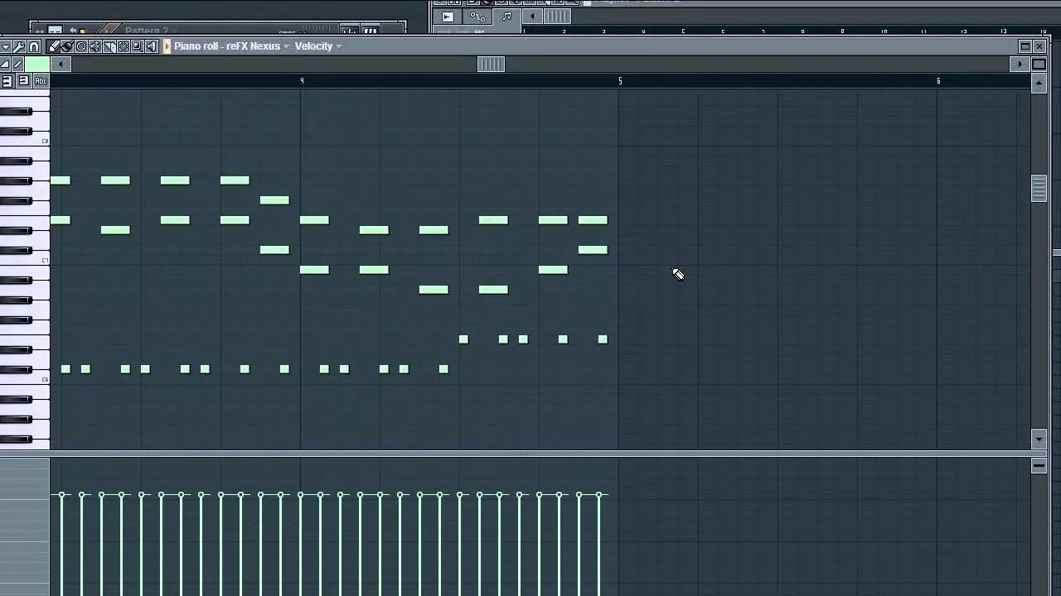This screenshot has height=596, width=1061.
Task: Select the Delete tool
Action: tap(81, 46)
